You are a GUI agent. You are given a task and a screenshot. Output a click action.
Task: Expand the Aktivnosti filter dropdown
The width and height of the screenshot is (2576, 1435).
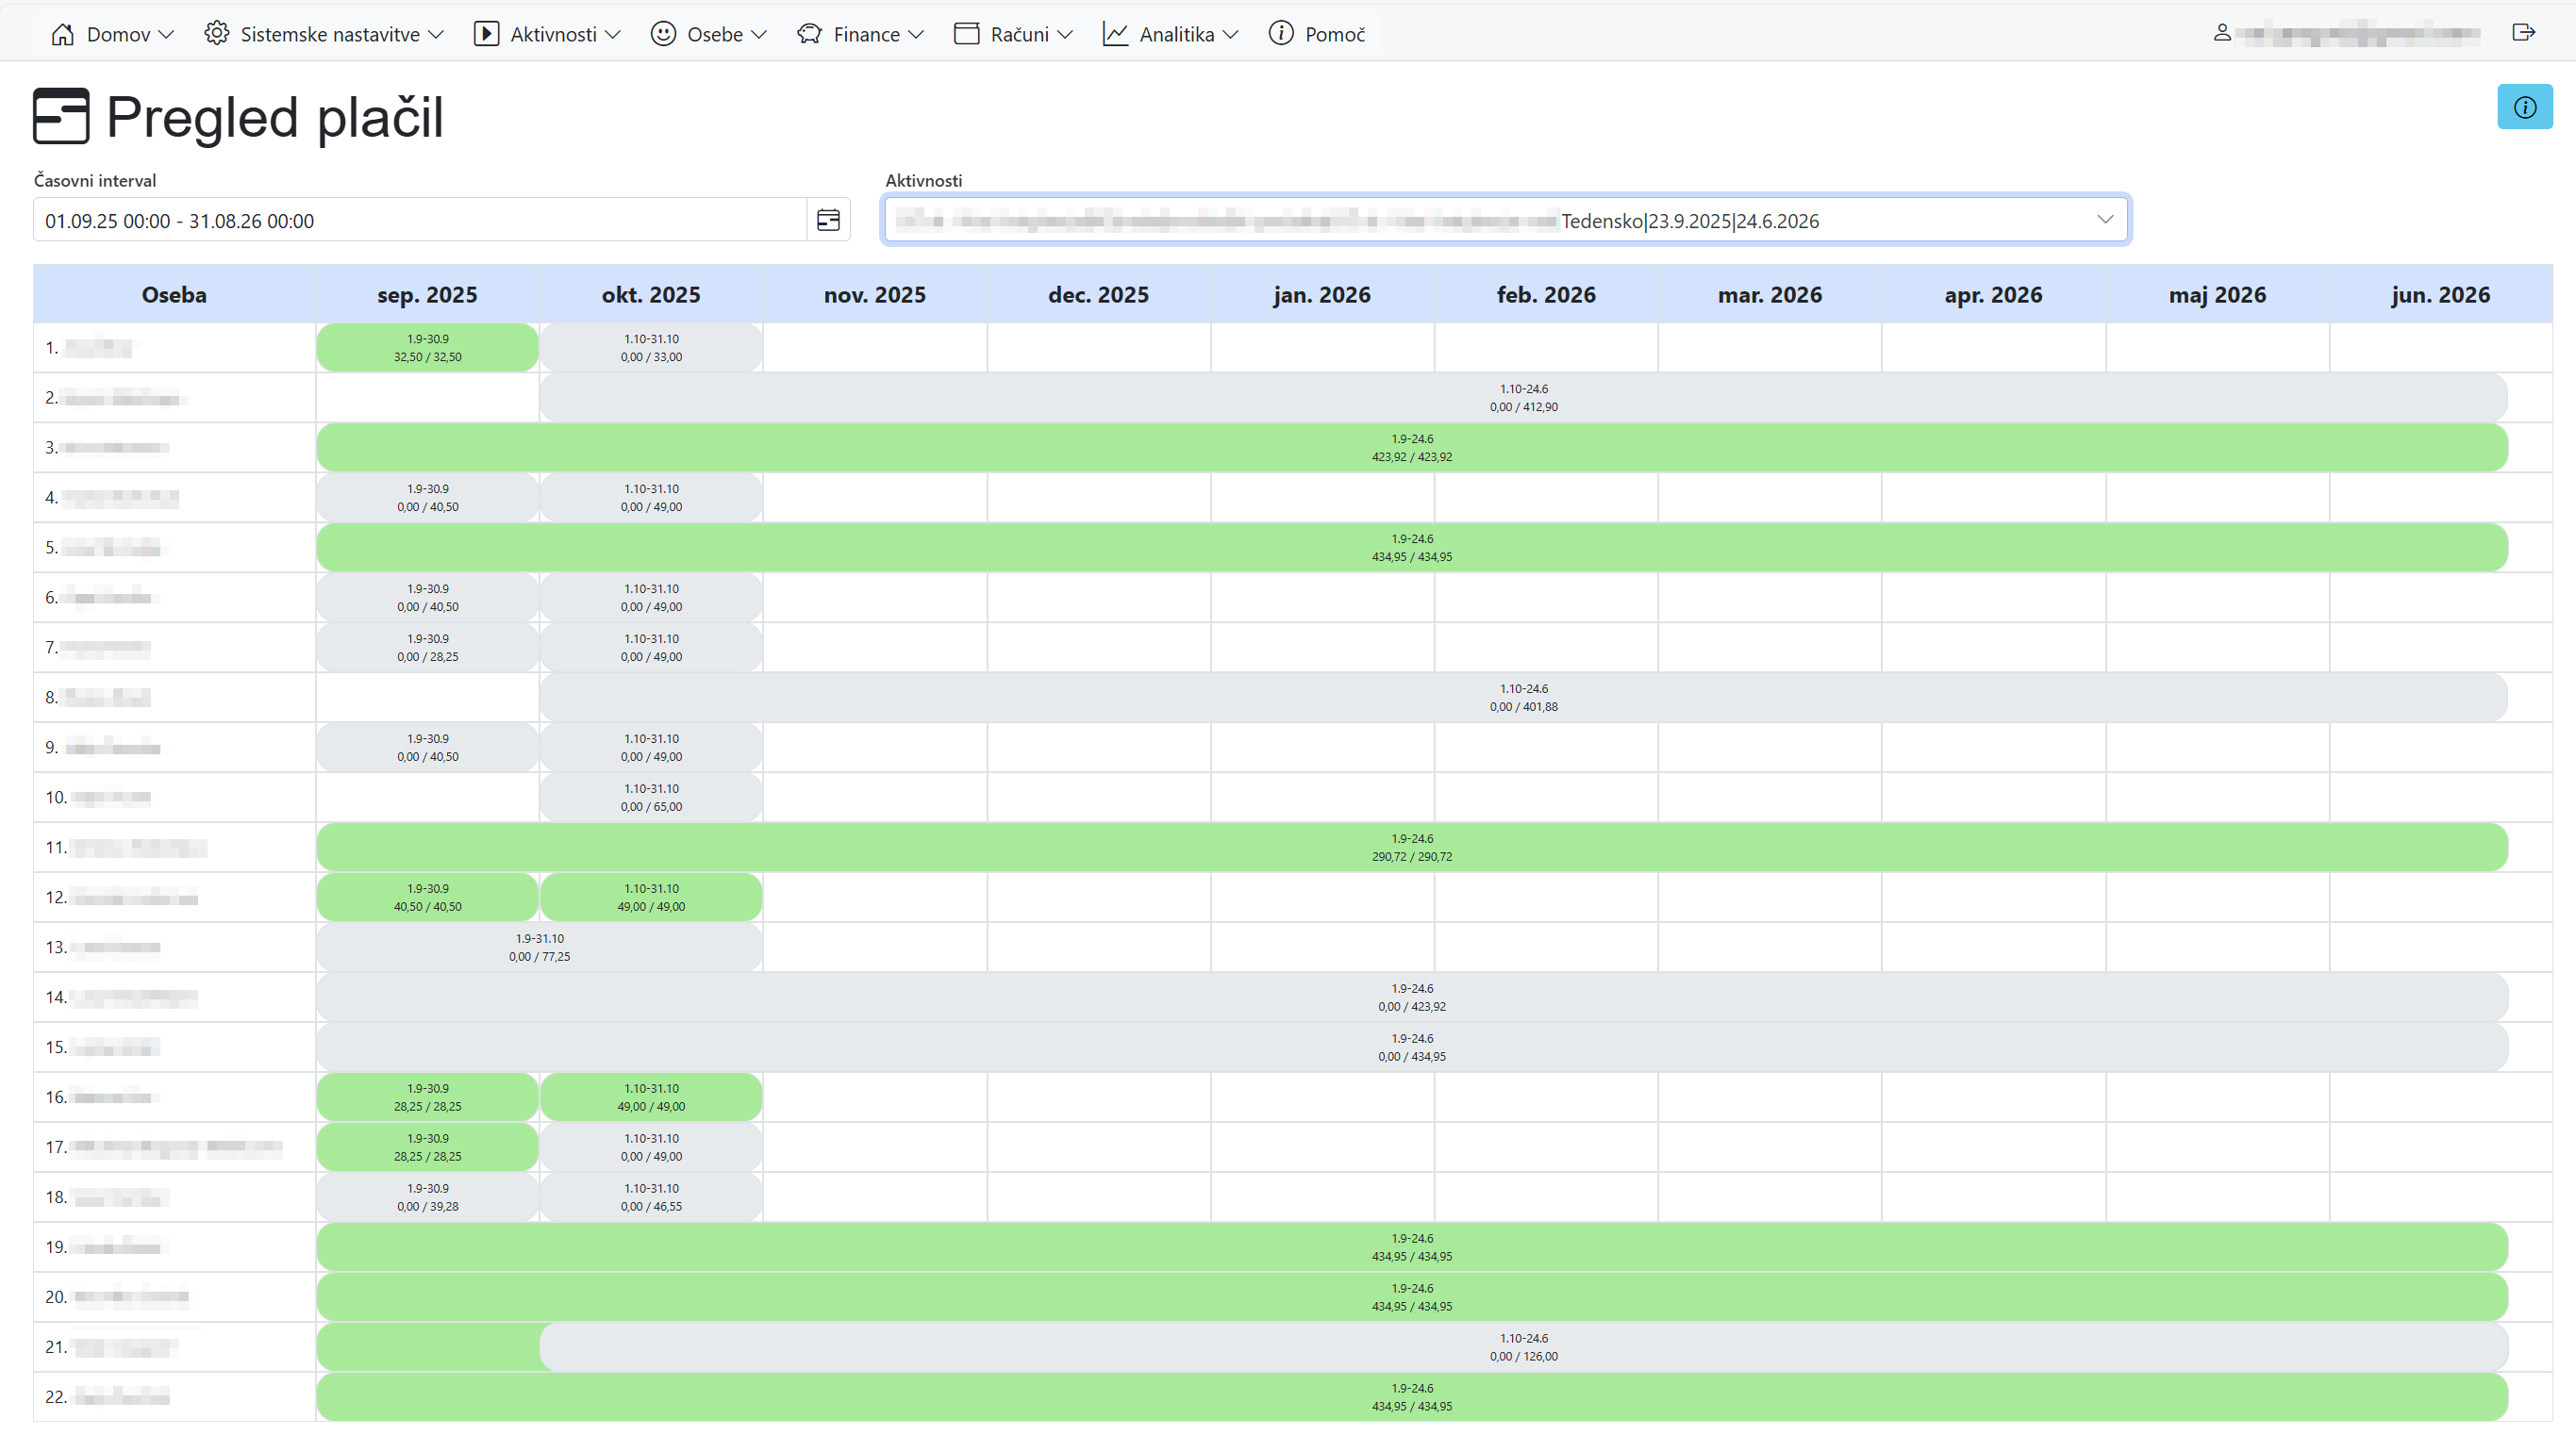(2104, 220)
